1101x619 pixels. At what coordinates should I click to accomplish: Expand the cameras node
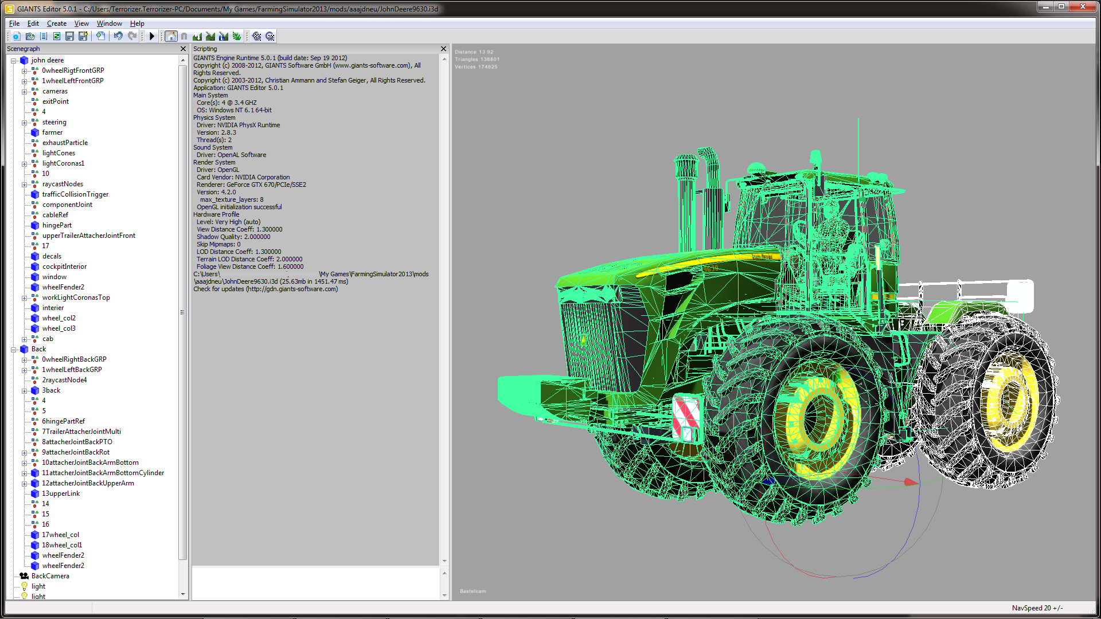24,92
